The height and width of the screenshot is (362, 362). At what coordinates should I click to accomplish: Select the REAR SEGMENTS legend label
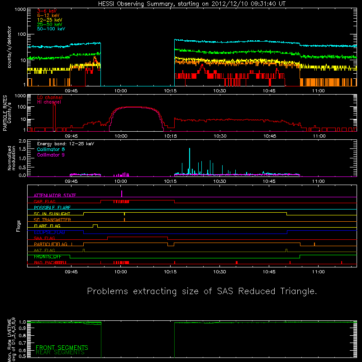pos(60,352)
